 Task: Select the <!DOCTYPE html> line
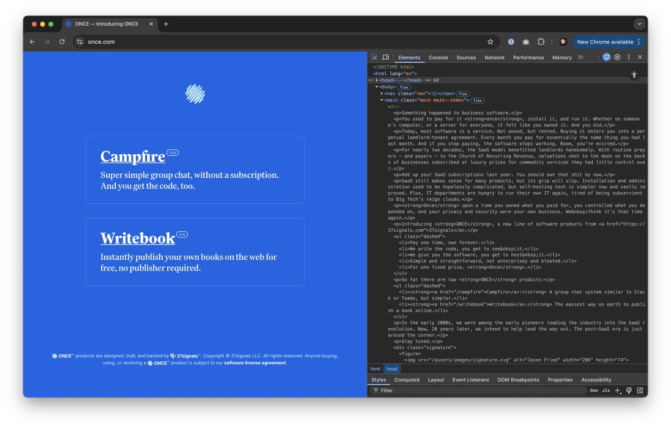coord(394,67)
